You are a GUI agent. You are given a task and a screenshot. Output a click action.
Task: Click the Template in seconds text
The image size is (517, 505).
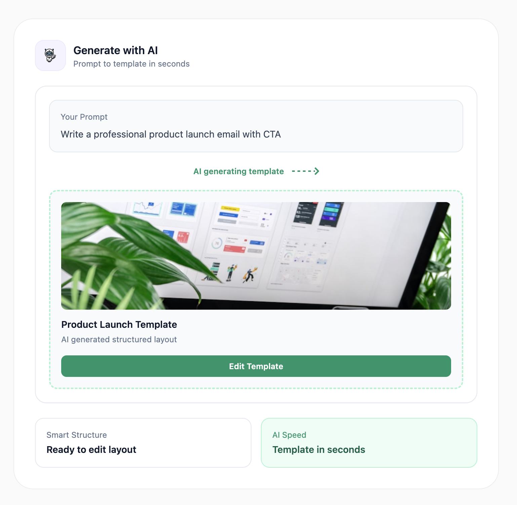click(319, 450)
